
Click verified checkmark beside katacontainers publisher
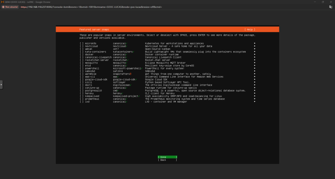pos(134,51)
